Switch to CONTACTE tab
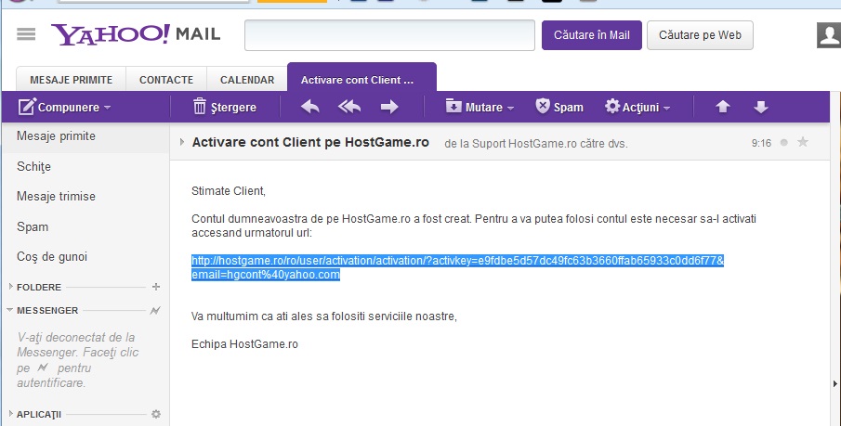 (166, 80)
